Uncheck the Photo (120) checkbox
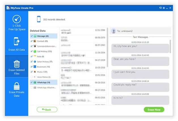178x121 pixels. (31, 72)
